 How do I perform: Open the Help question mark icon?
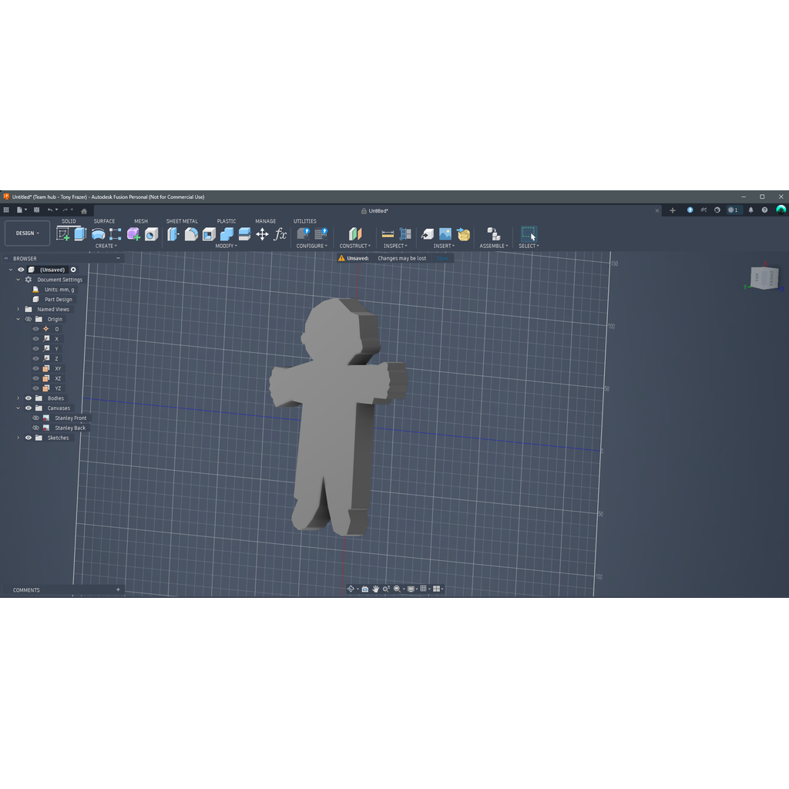click(x=764, y=210)
